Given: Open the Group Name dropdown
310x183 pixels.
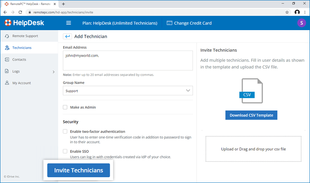Looking at the screenshot, I should 127,91.
